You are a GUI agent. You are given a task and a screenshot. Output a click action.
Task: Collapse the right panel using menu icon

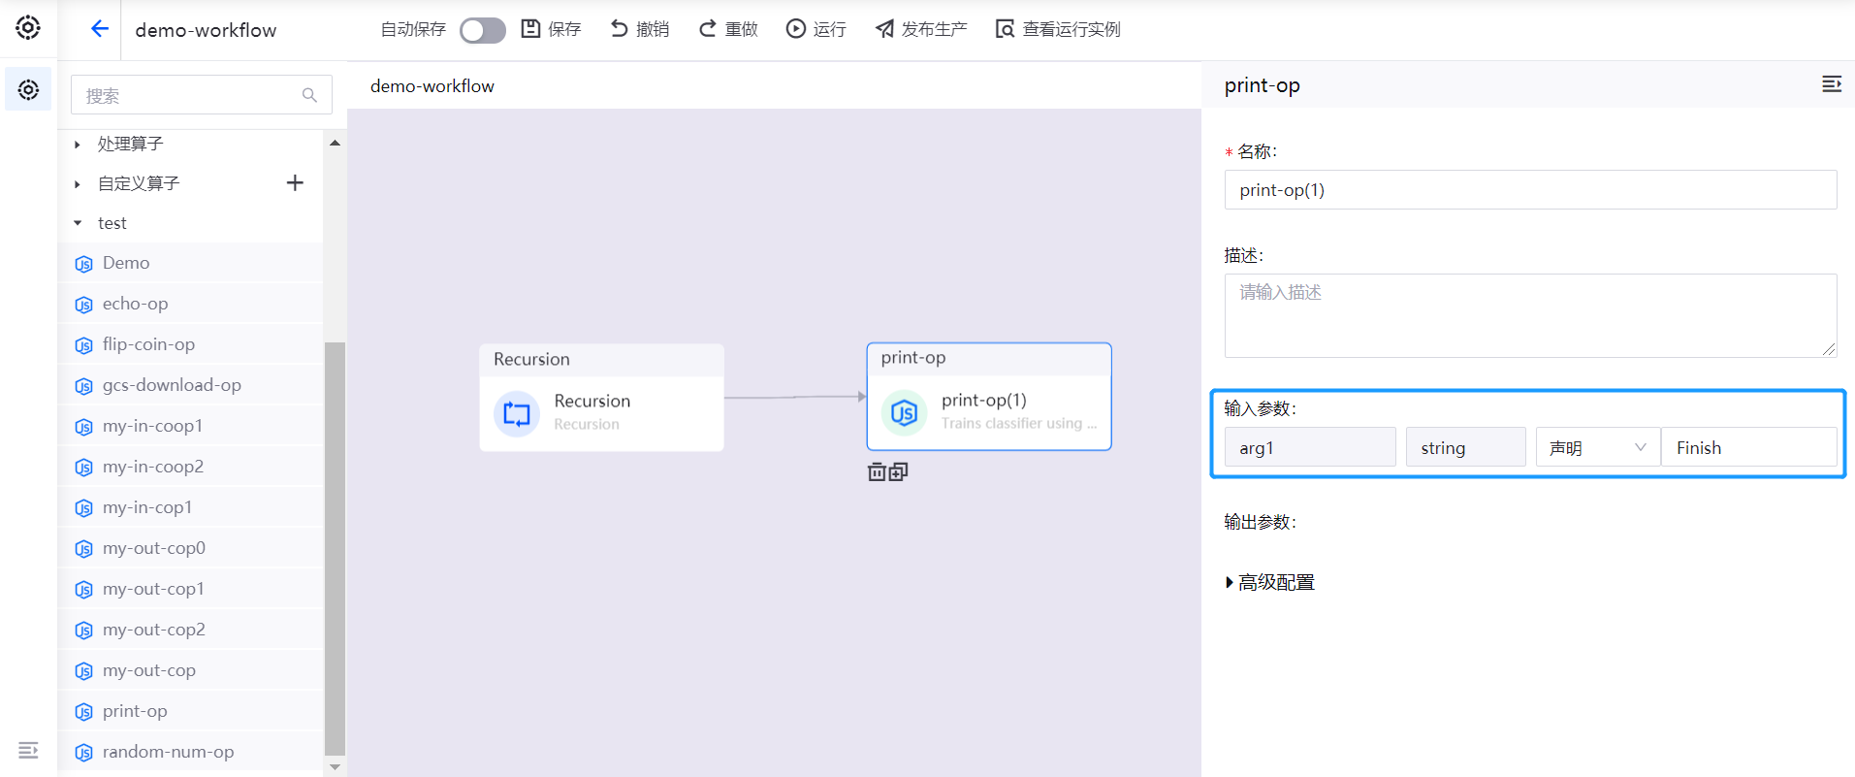(1831, 85)
